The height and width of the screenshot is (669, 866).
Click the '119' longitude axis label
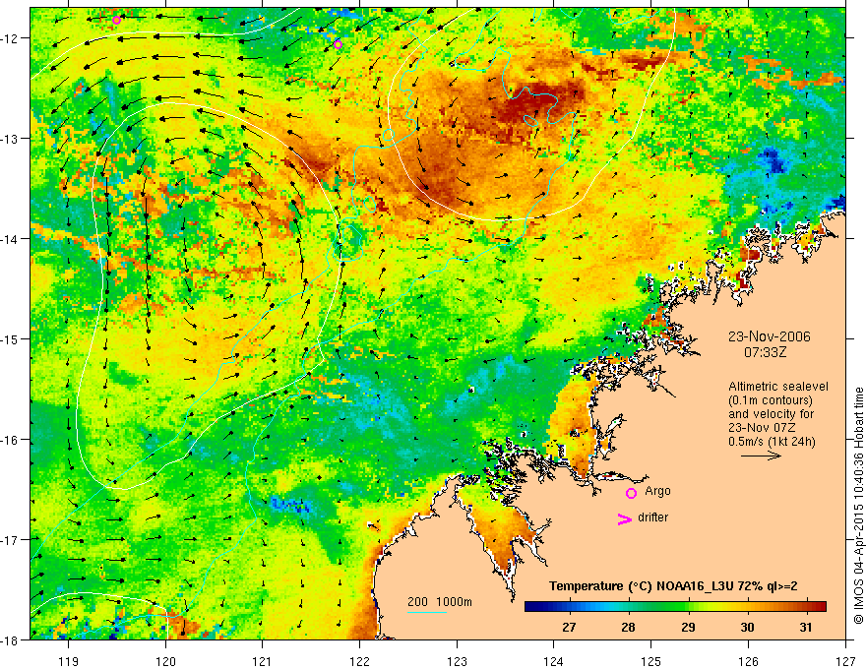click(68, 661)
